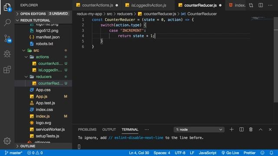Viewport: 278px width, 156px height.
Task: Open App.test.js in explorer
Action: point(43,103)
